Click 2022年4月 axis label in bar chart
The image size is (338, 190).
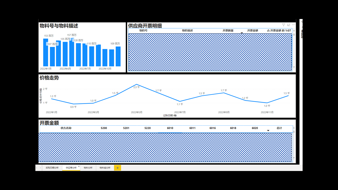click(65, 69)
